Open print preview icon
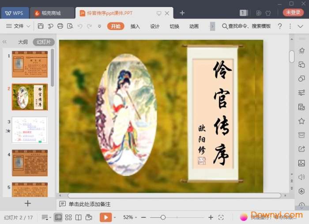 [x=70, y=26]
